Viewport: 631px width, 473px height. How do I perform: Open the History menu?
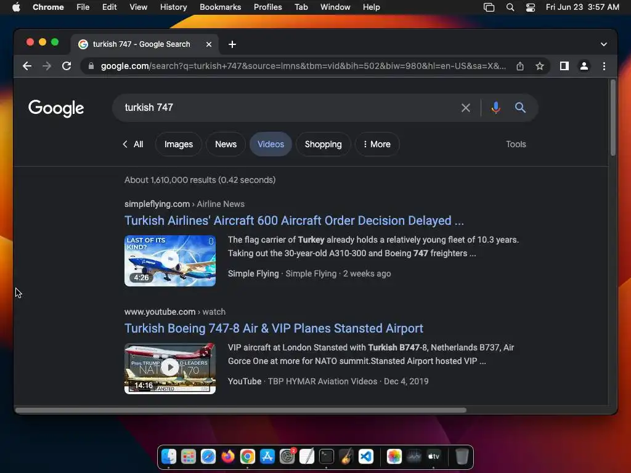click(173, 7)
